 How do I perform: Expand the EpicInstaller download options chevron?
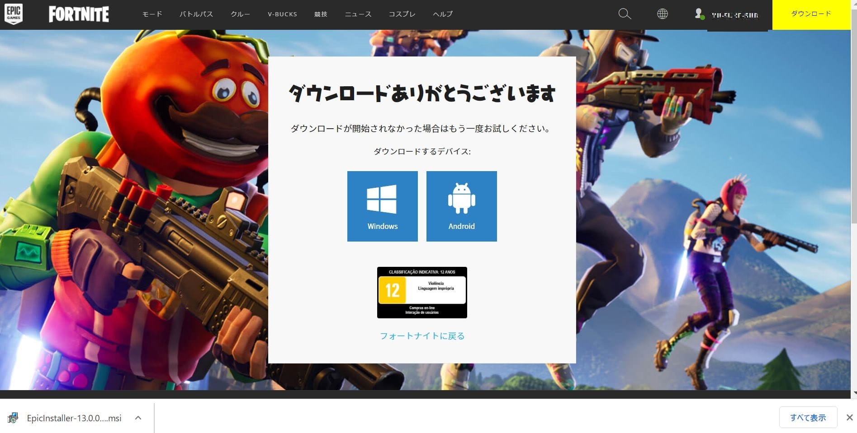coord(138,418)
